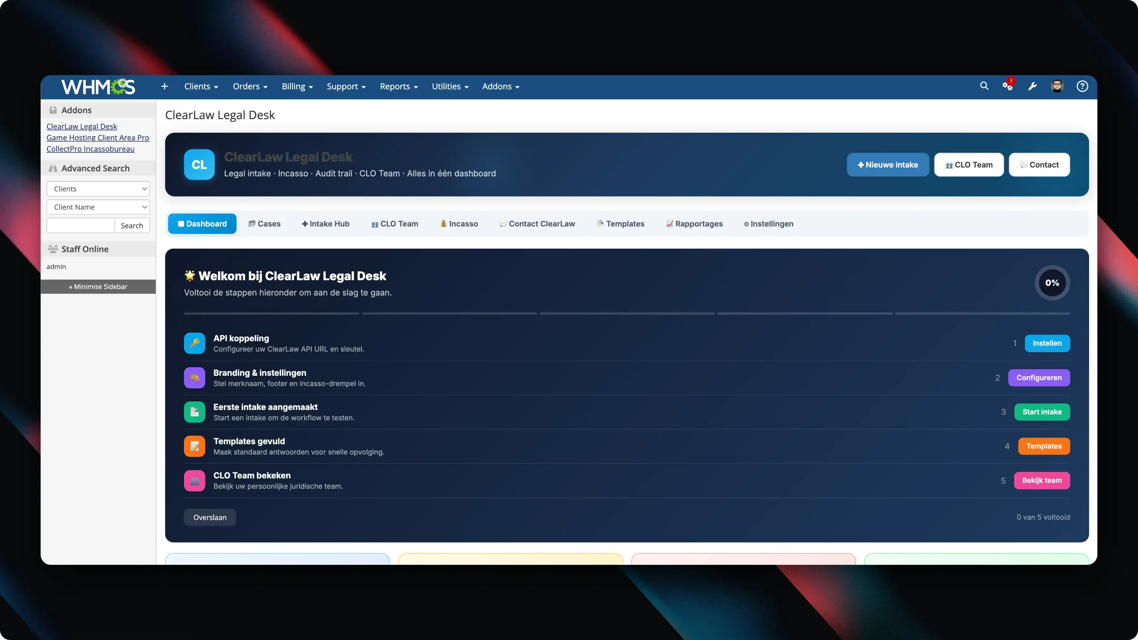This screenshot has width=1138, height=640.
Task: Open the Clients dropdown in Advanced Search
Action: point(98,189)
